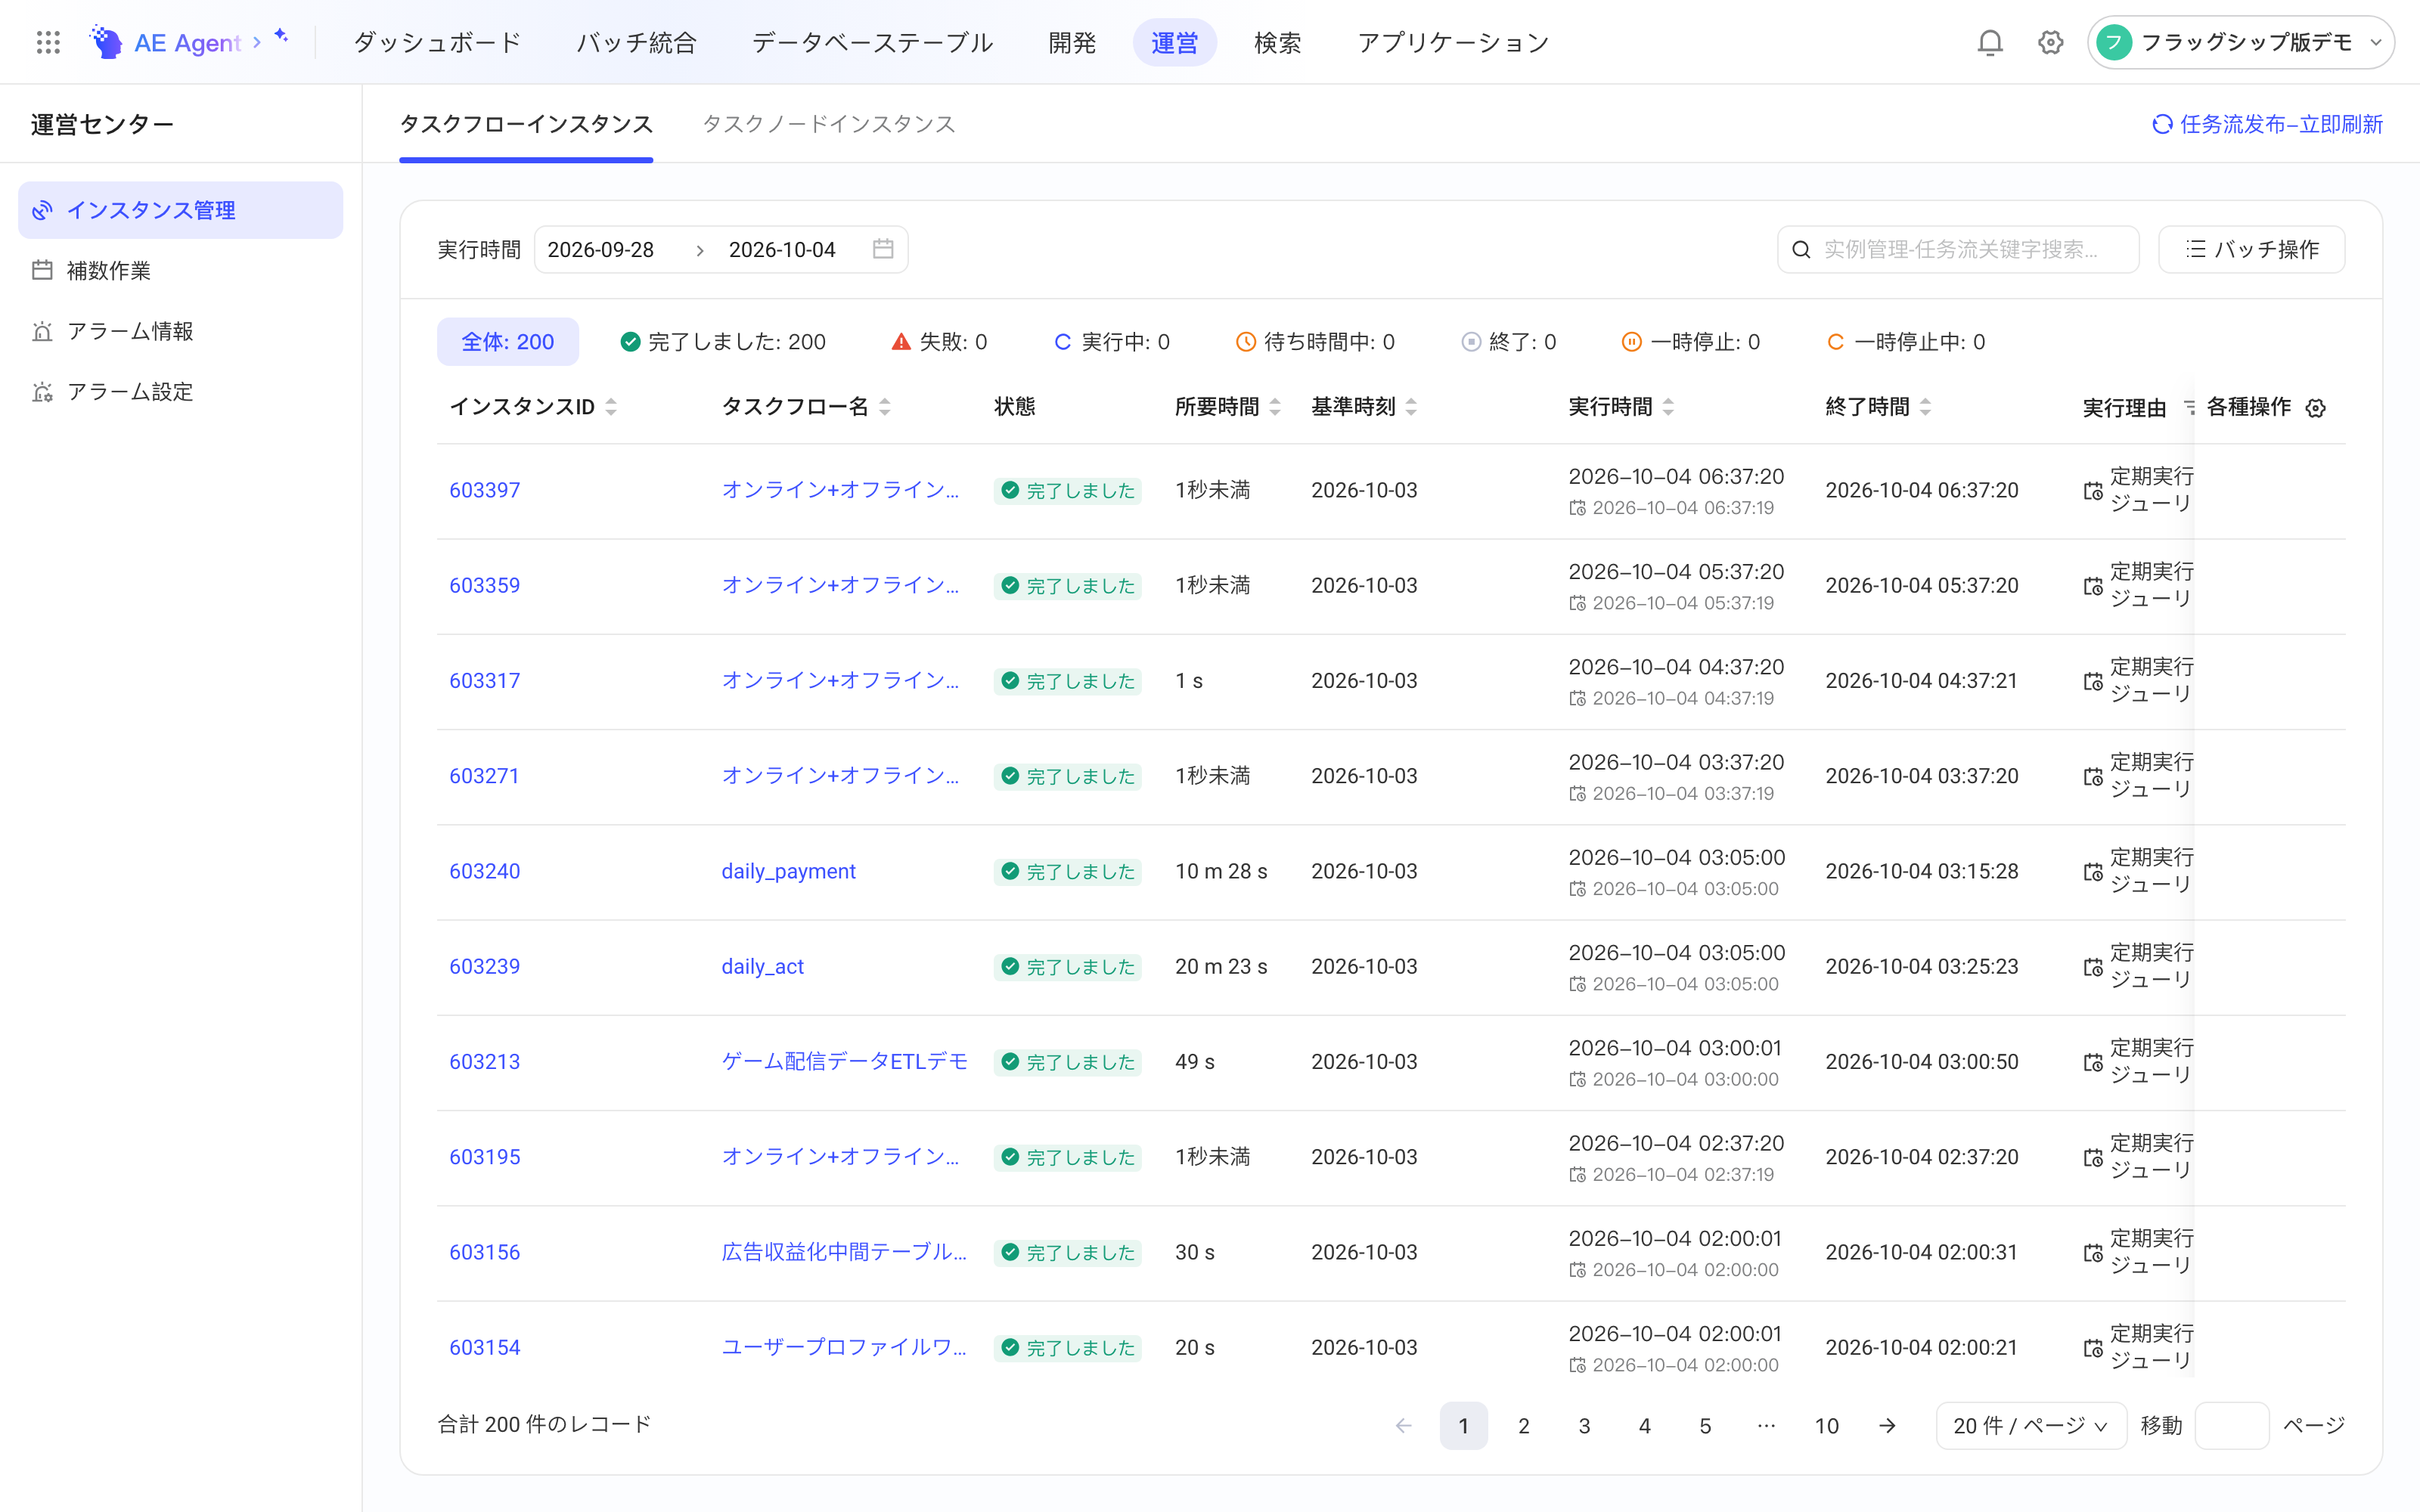
Task: Click the アラーム情報 alarm icon
Action: (x=42, y=331)
